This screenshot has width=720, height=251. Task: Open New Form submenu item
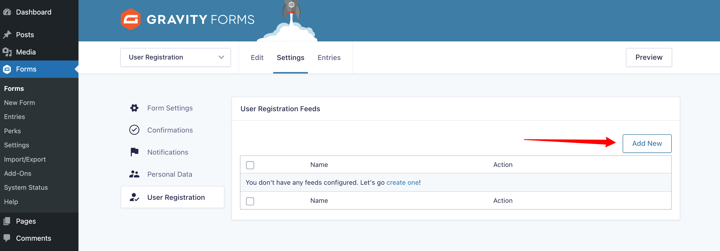pos(20,103)
